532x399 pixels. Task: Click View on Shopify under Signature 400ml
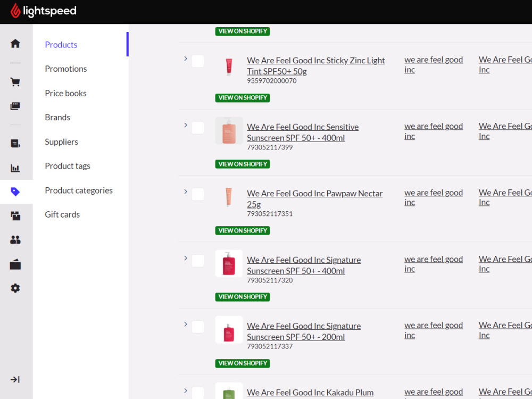coord(243,297)
